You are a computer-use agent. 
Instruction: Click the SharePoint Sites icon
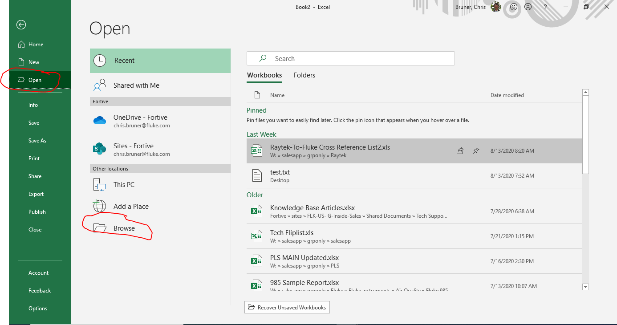[x=100, y=149]
